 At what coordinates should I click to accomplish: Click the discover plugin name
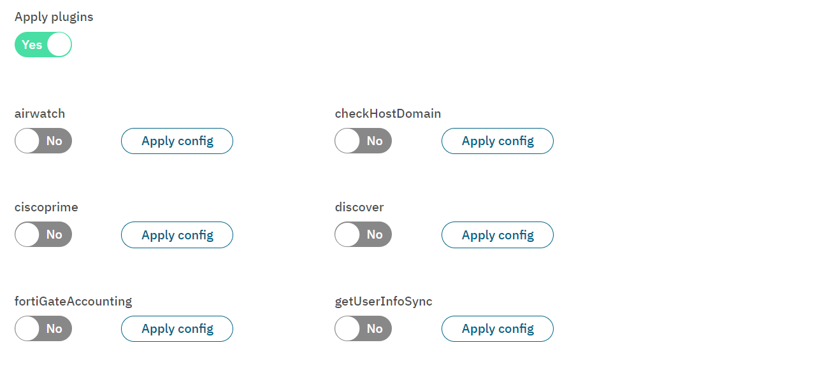pyautogui.click(x=359, y=208)
